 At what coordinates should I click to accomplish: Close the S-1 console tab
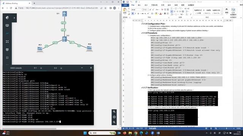click(x=41, y=68)
